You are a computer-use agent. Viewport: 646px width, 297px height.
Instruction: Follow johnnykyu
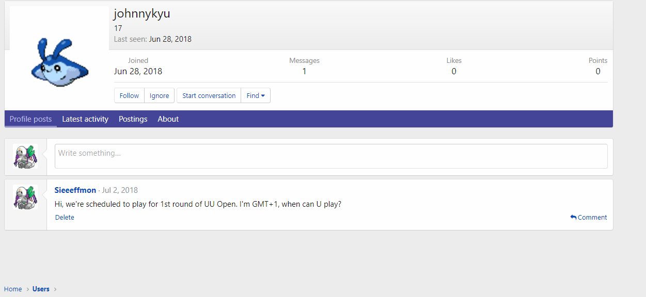pyautogui.click(x=129, y=95)
